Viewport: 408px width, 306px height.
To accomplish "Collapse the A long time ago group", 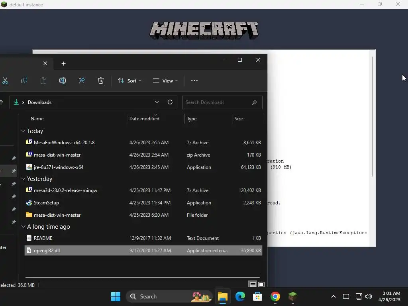I will [23, 227].
